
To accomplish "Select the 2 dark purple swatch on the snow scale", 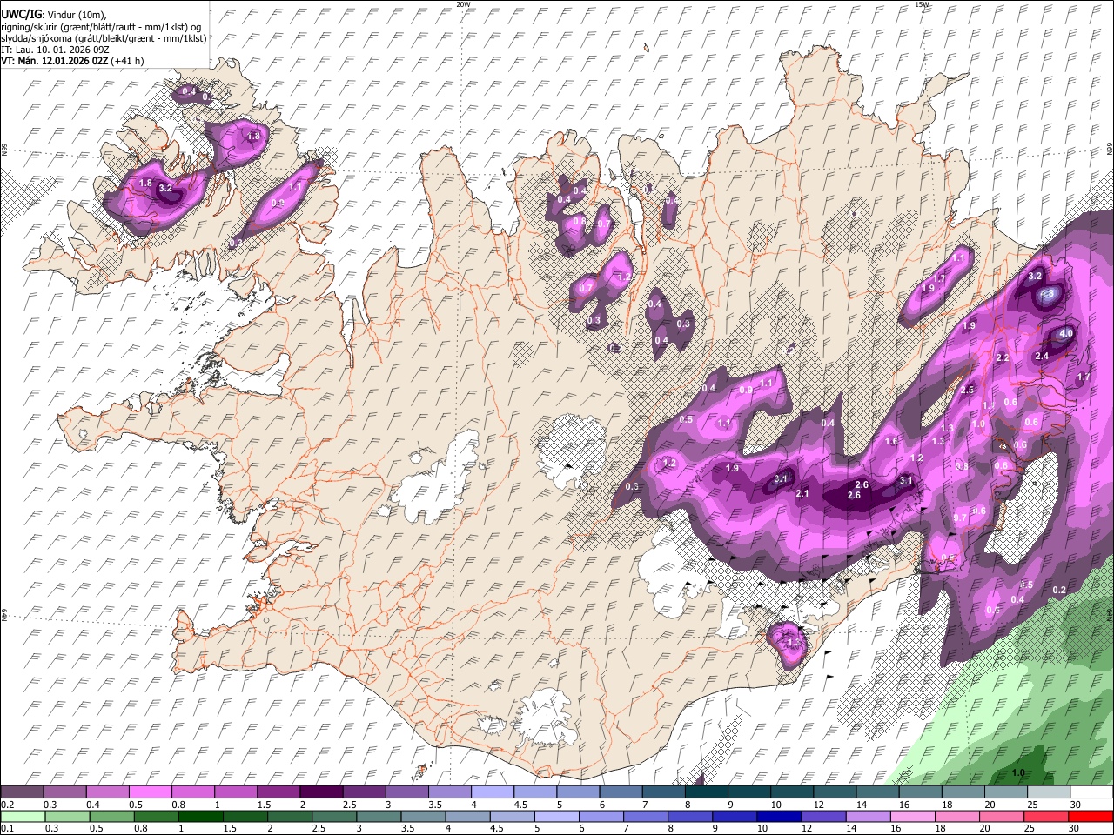I will 321,792.
